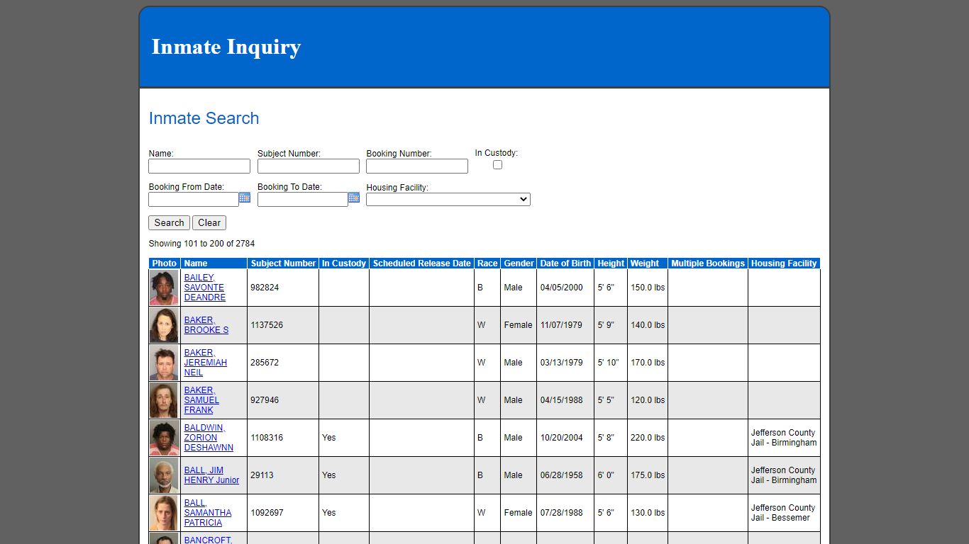This screenshot has width=969, height=544.
Task: Click weight 220.0 lbs cell
Action: (648, 438)
